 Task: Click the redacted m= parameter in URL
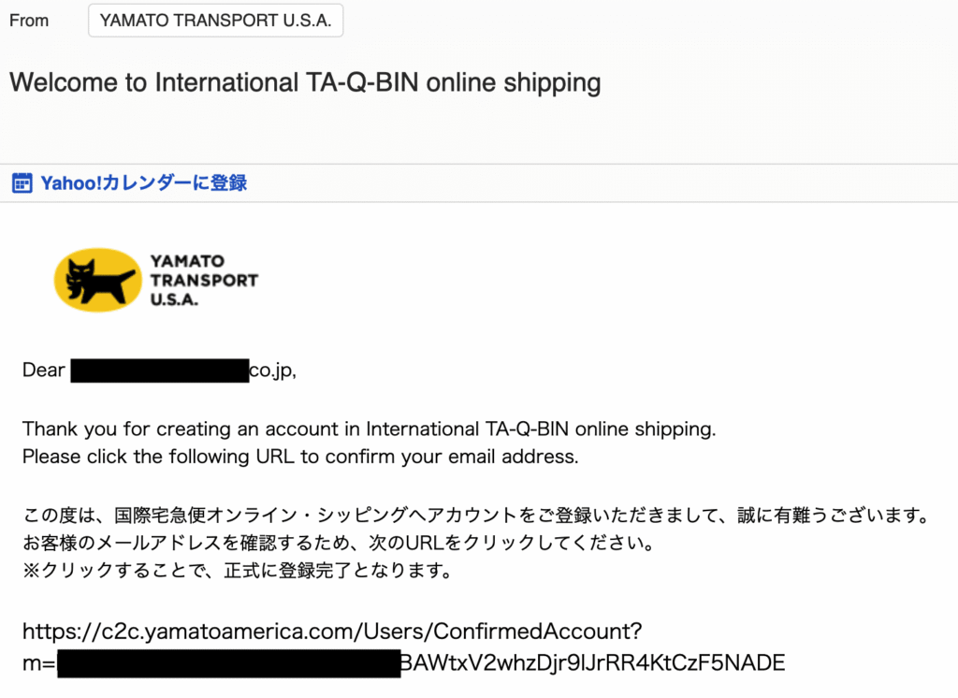(x=229, y=663)
